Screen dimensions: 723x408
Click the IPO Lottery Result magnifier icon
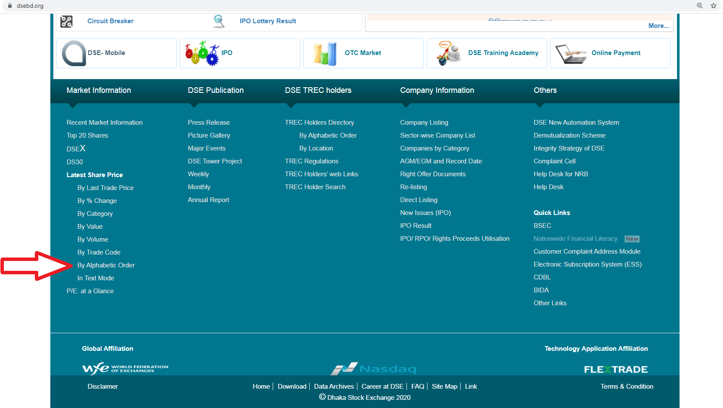click(219, 21)
